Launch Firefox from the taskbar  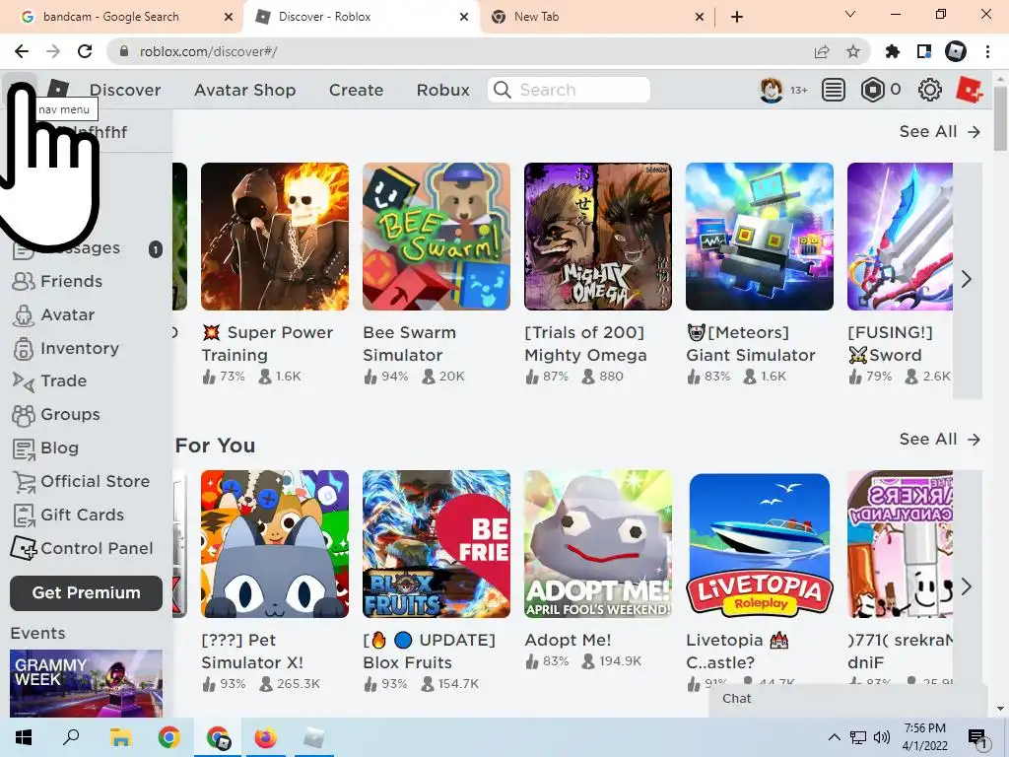coord(265,737)
